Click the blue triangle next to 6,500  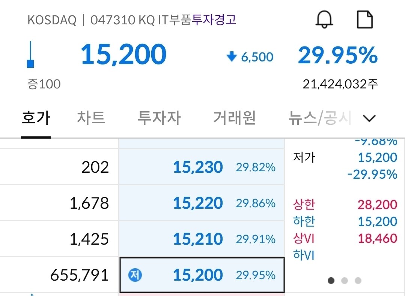pyautogui.click(x=232, y=57)
